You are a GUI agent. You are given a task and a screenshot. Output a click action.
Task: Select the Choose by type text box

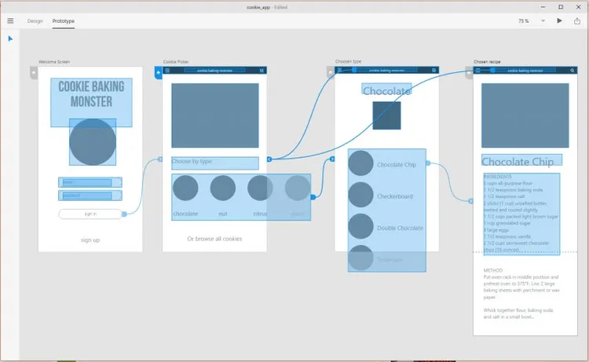pos(215,163)
